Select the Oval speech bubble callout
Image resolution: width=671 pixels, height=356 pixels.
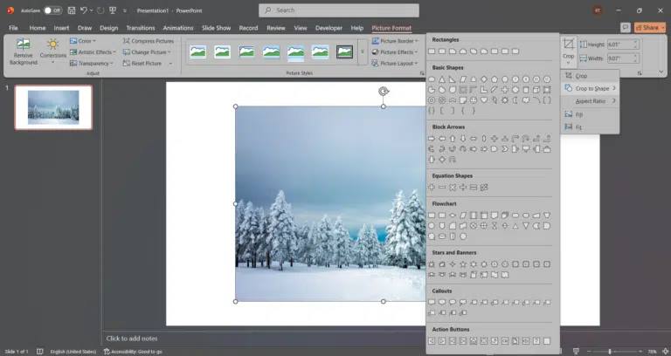[453, 302]
